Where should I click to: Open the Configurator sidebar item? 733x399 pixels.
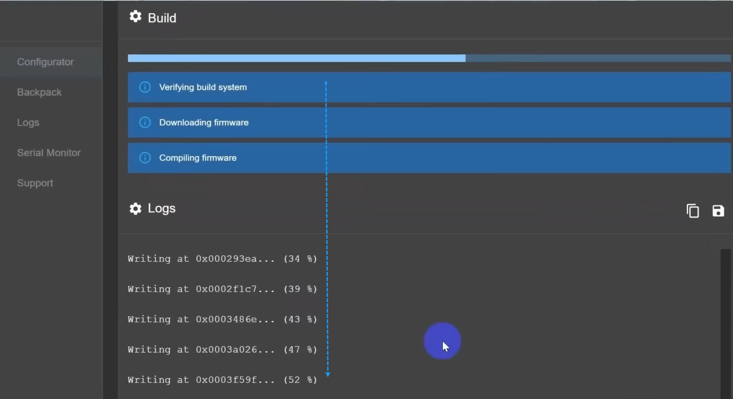point(46,62)
